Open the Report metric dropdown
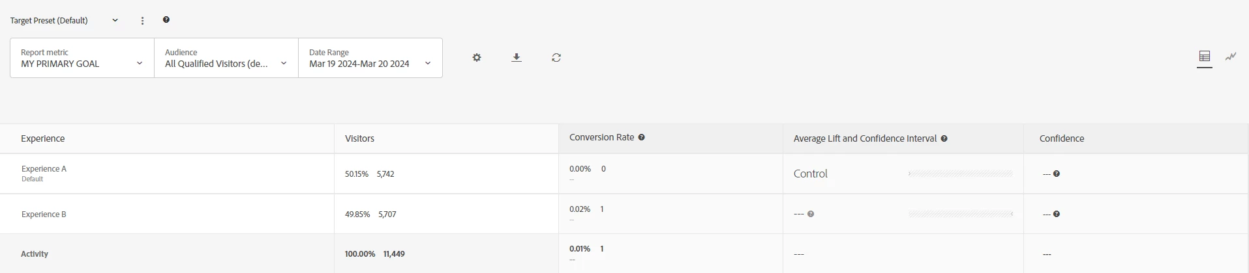This screenshot has width=1249, height=273. tap(82, 58)
